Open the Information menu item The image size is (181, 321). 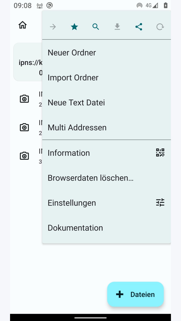107,153
